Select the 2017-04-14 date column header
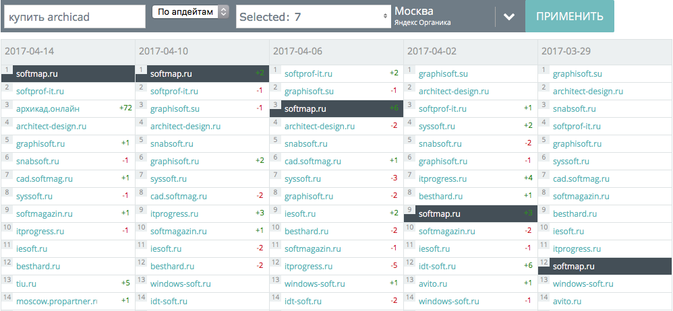673x311 pixels. pos(29,50)
